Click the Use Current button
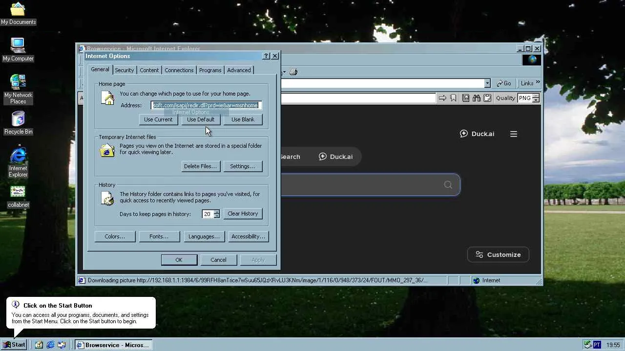The width and height of the screenshot is (625, 351). pyautogui.click(x=158, y=119)
